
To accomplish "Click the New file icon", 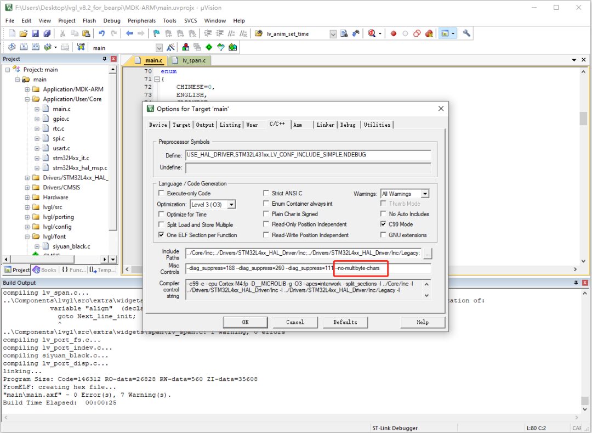I will point(12,33).
